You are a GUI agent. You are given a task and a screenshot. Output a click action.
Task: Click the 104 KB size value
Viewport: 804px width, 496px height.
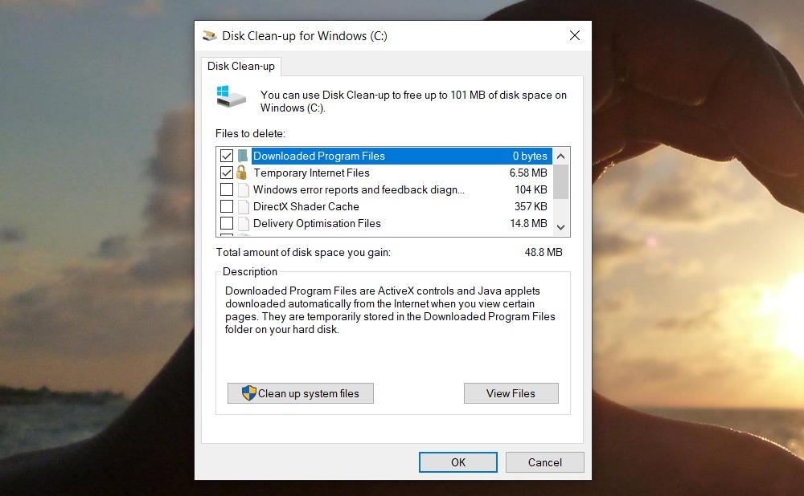[531, 189]
